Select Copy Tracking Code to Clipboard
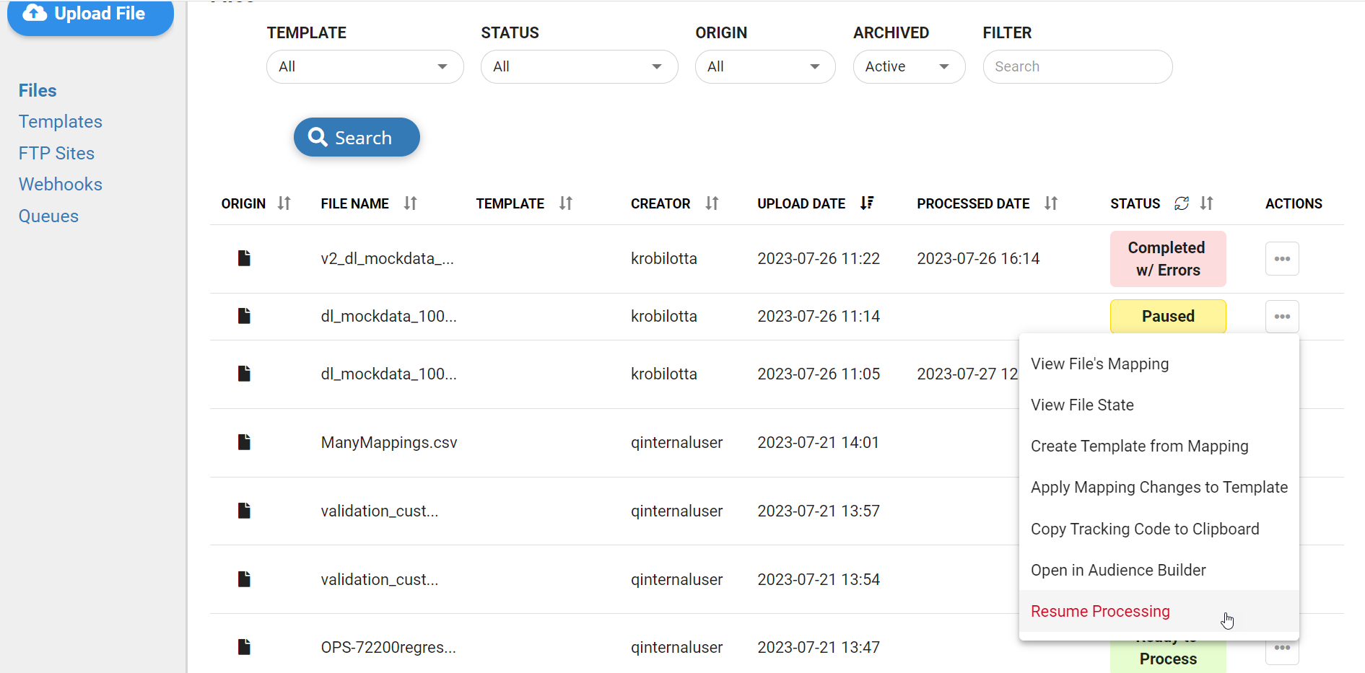 pos(1144,529)
